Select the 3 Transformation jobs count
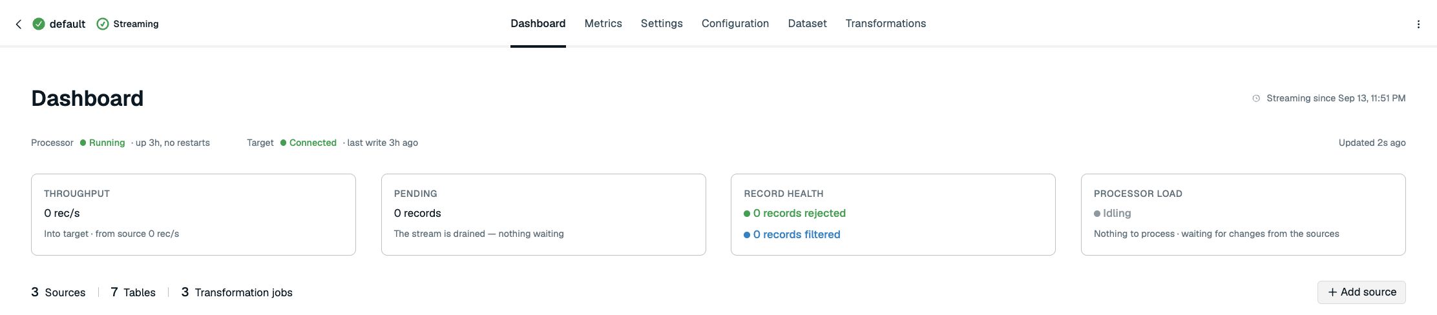1437x315 pixels. pyautogui.click(x=236, y=292)
